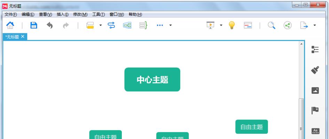329x139 pixels.
Task: Click the vertical scrollbar thumb
Action: coord(301,118)
